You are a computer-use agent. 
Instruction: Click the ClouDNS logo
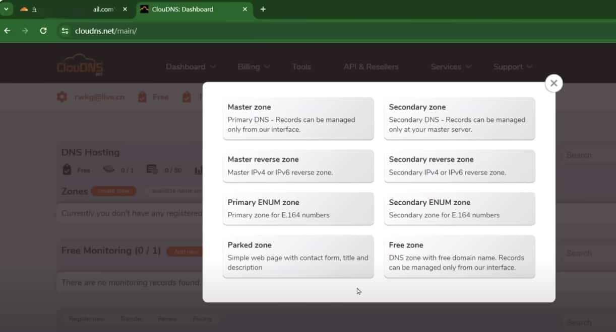point(80,65)
